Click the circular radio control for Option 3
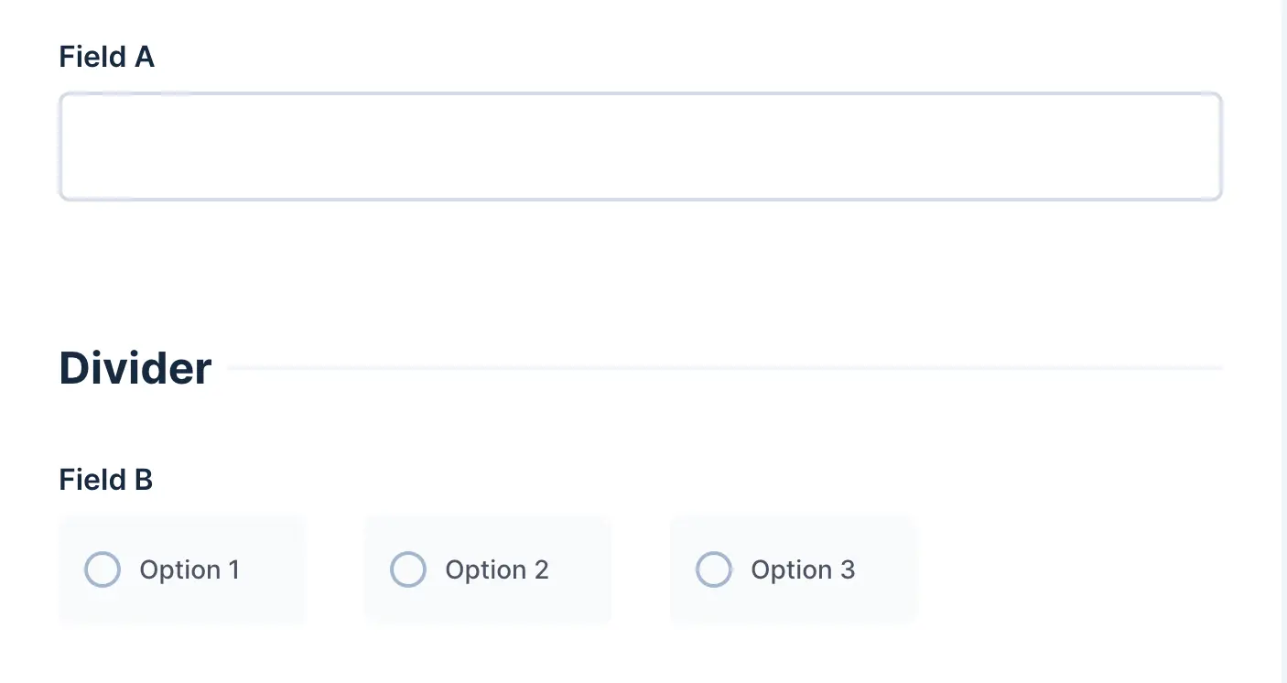The height and width of the screenshot is (683, 1287). (x=714, y=569)
